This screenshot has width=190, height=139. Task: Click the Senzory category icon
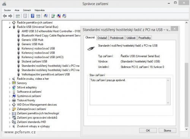point(14,83)
